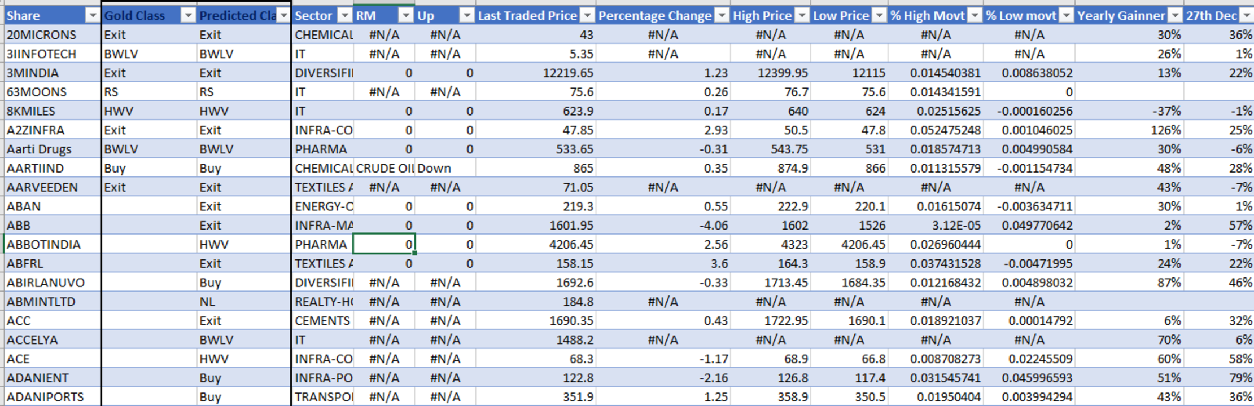
Task: Select the Buy cell in ADANIPORTS row
Action: click(243, 397)
